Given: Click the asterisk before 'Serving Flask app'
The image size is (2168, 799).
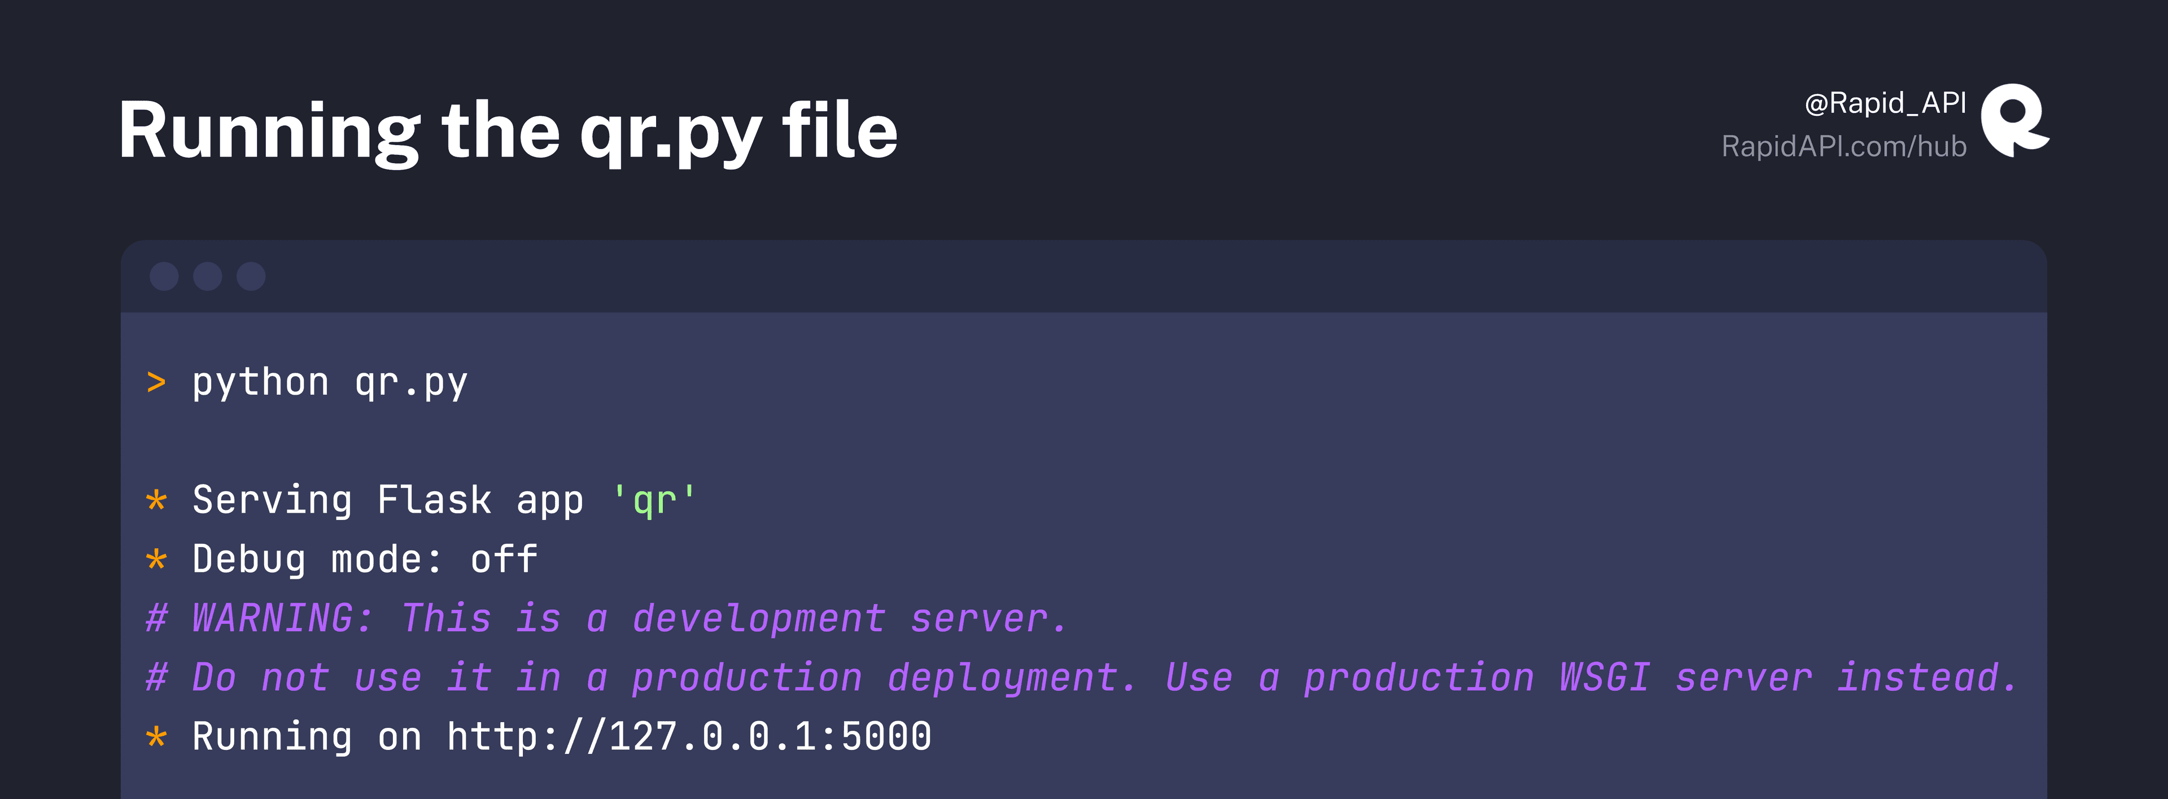Looking at the screenshot, I should 156,502.
